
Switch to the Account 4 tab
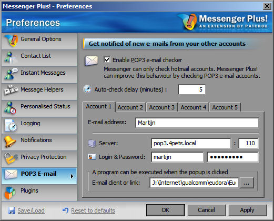[194, 107]
